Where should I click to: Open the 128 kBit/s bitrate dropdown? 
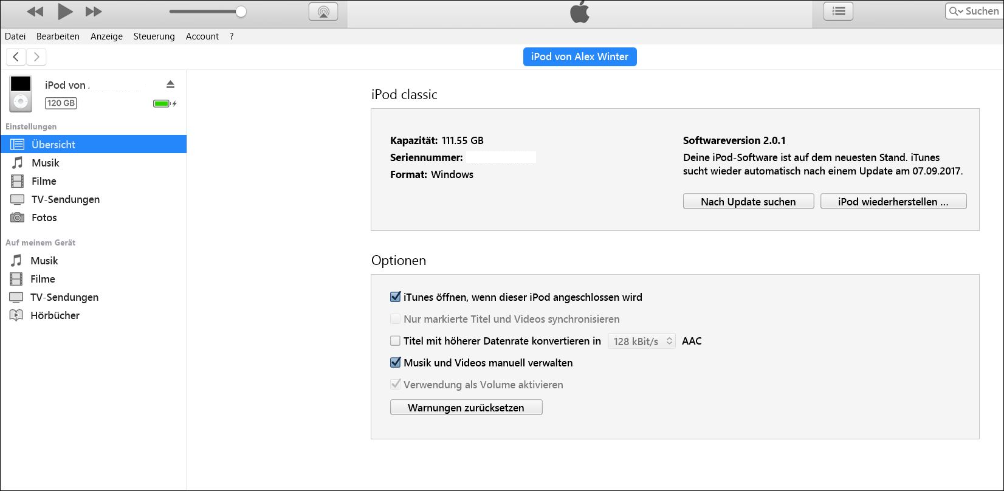pyautogui.click(x=642, y=342)
